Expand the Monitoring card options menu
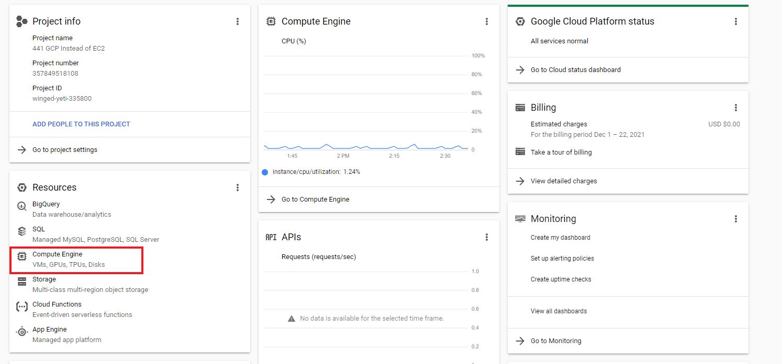The width and height of the screenshot is (782, 364). click(736, 219)
